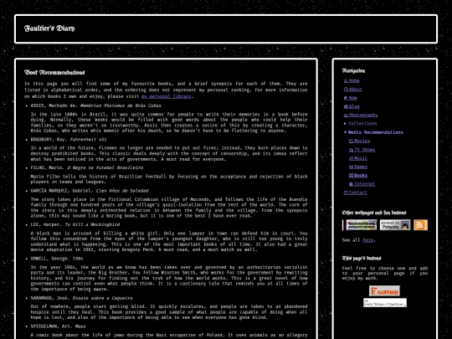Screen dimensions: 452x339
Task: Click the 'ORWELL, George. 1984' entry
Action: point(57,259)
